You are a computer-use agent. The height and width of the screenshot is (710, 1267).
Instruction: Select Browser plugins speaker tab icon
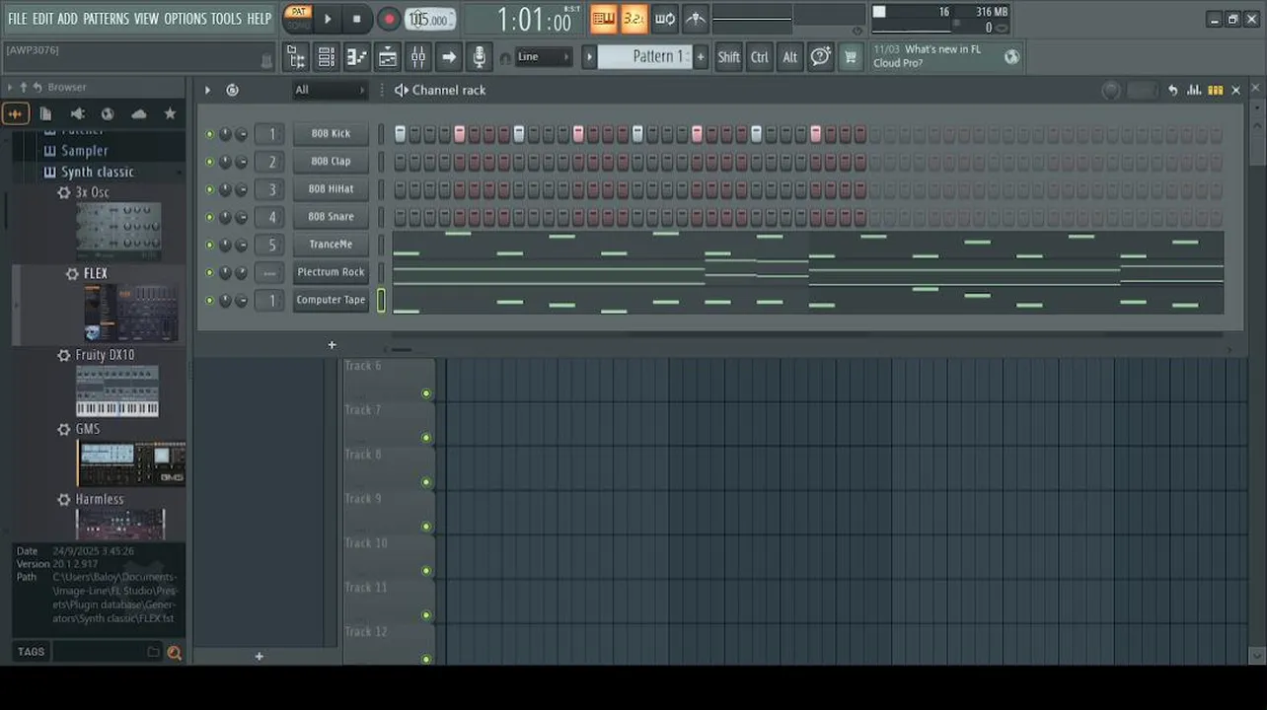point(77,114)
